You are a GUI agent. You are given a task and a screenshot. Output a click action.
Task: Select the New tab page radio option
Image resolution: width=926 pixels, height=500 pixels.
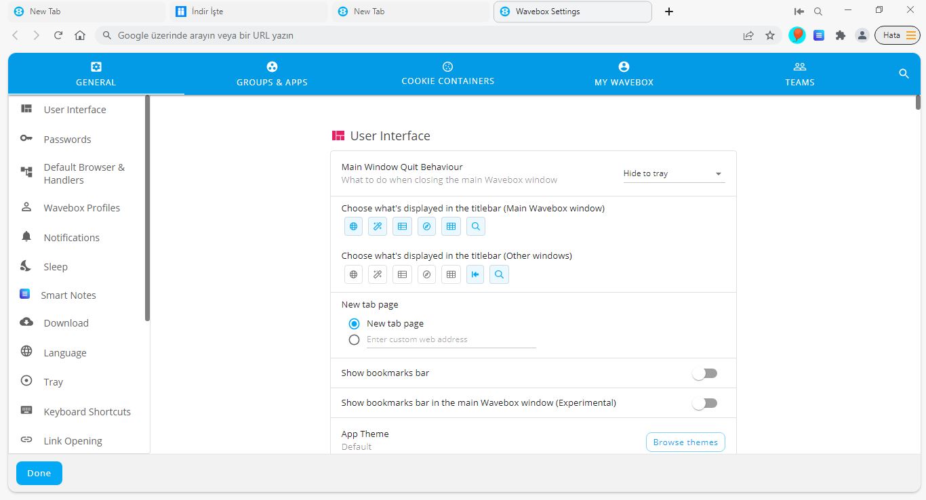pyautogui.click(x=354, y=324)
